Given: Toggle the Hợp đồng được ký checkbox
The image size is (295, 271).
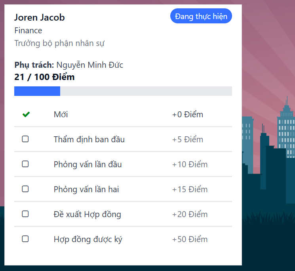Looking at the screenshot, I should pyautogui.click(x=25, y=239).
